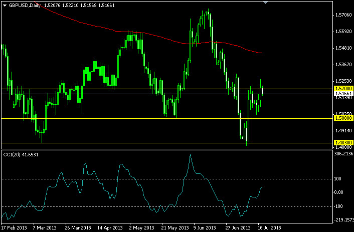Click the 1.52530 price scale value
Image resolution: width=354 pixels, height=232 pixels.
point(343,81)
